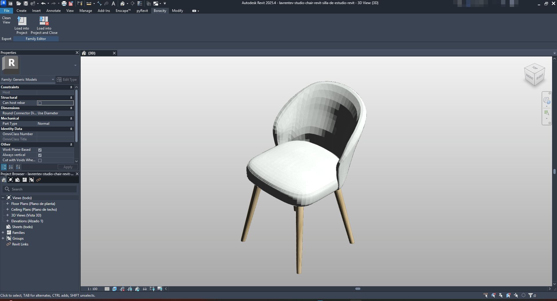Collapse the Views (todo) tree node
This screenshot has height=301, width=557.
tap(3, 198)
